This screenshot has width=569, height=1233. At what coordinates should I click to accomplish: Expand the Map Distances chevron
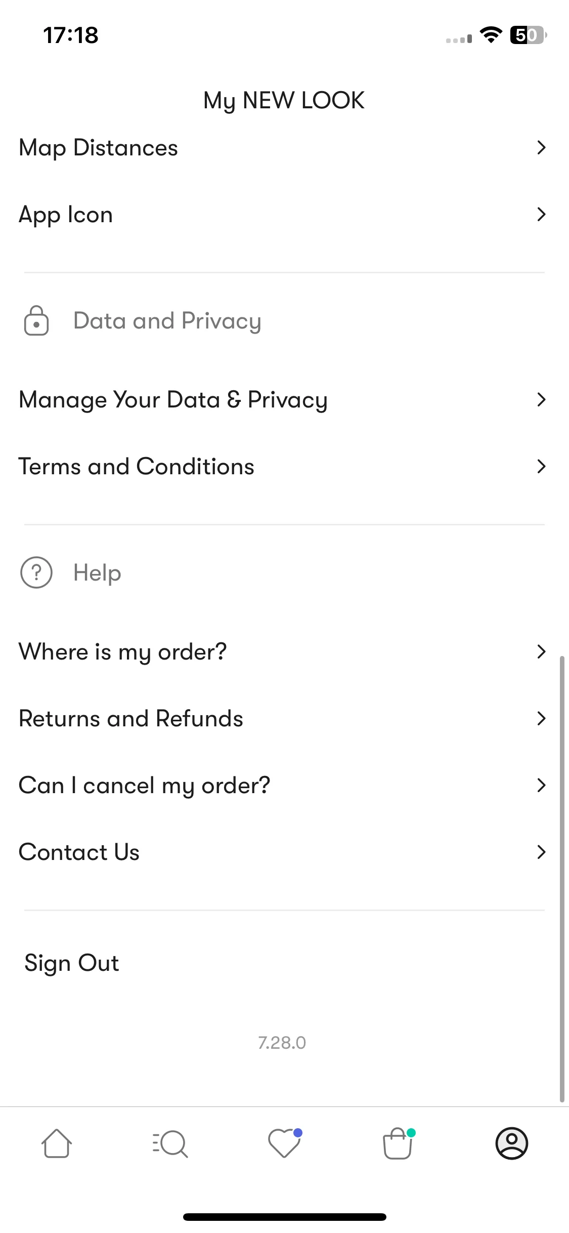[541, 147]
